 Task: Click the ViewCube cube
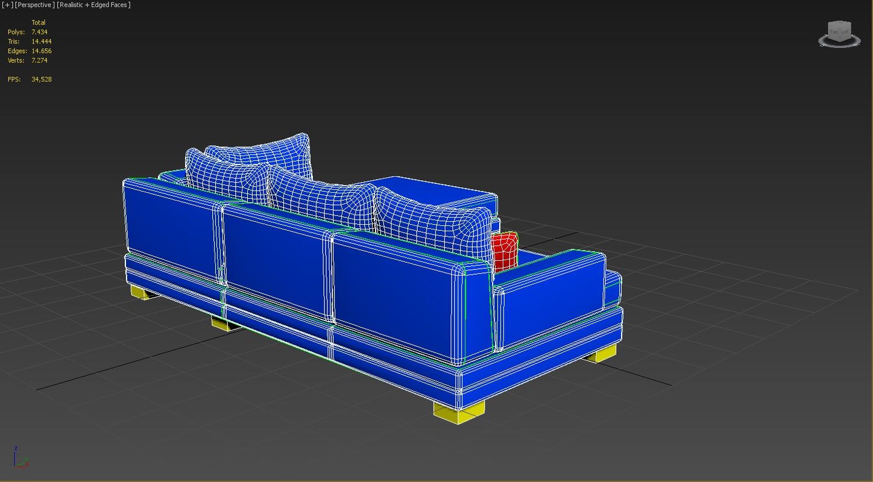pos(839,30)
